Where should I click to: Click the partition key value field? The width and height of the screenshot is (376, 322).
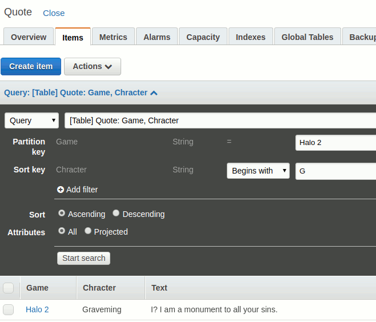click(x=335, y=142)
